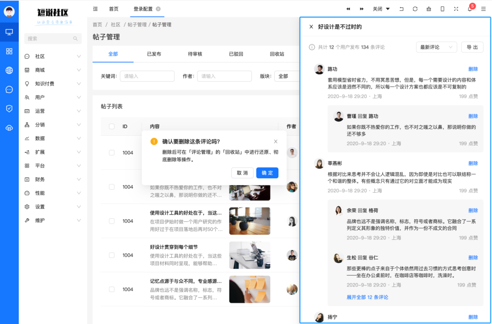
Task: Click the fullscreen icon in top toolbar
Action: pyautogui.click(x=456, y=9)
